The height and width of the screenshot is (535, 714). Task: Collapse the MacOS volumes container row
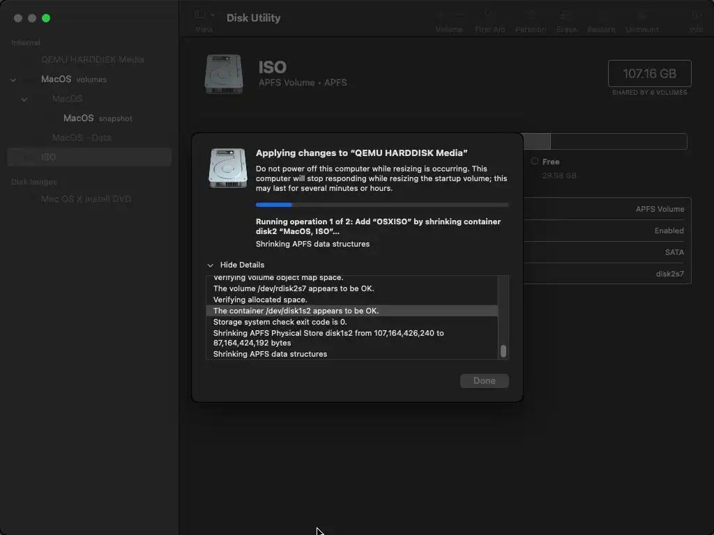13,79
